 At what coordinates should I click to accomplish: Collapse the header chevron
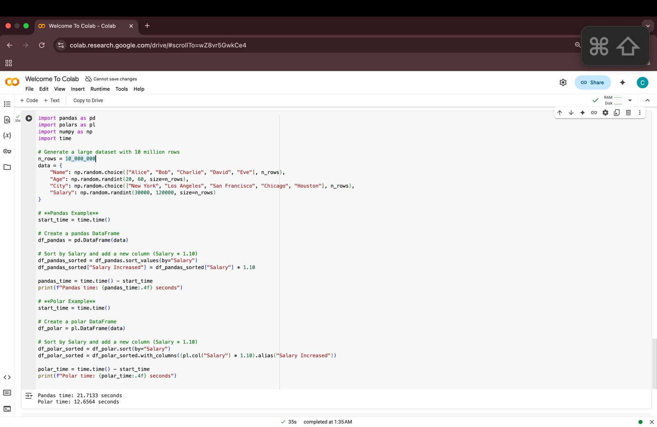(x=648, y=100)
